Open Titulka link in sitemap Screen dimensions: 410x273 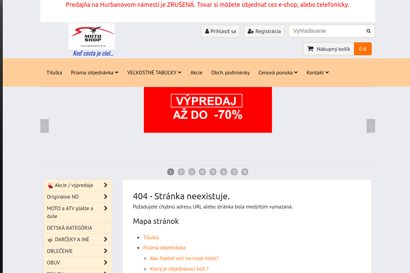click(x=151, y=238)
